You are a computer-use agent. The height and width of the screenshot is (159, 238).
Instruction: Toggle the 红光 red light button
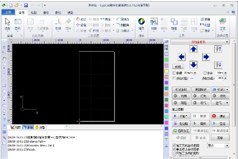click(x=201, y=96)
